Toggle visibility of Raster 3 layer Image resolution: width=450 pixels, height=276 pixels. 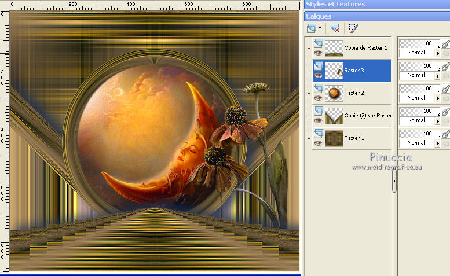318,75
